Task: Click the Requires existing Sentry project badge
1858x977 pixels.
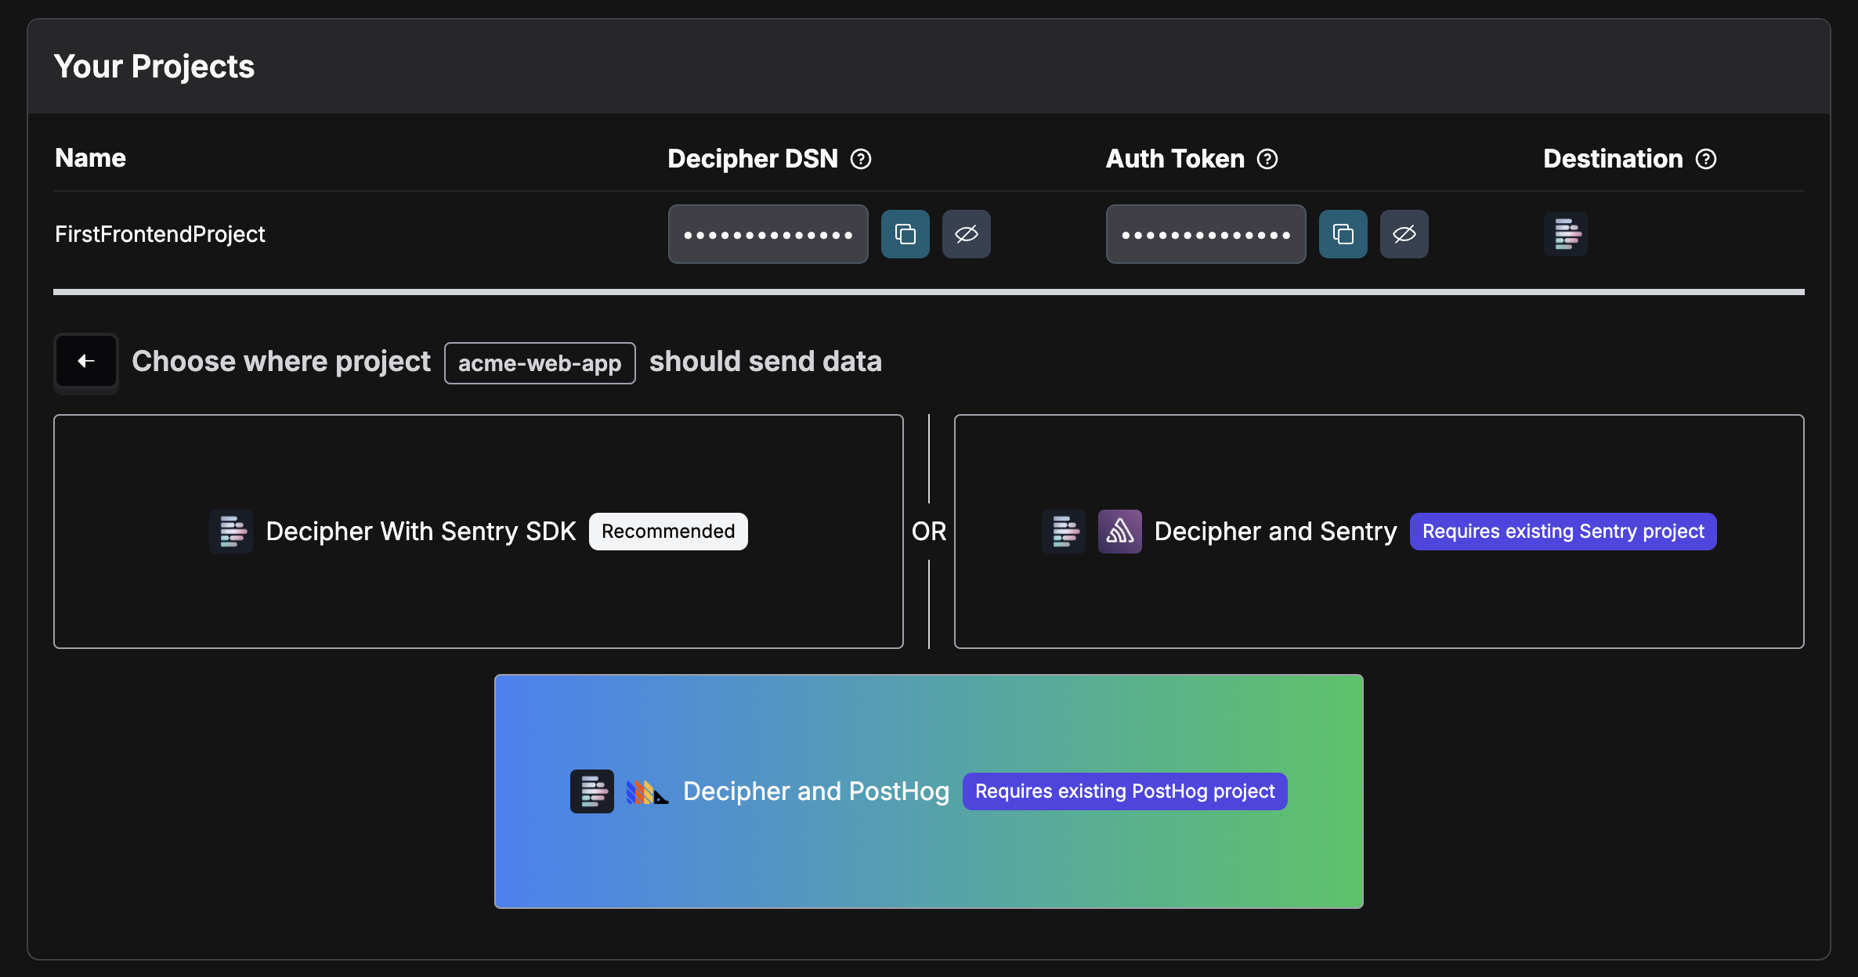Action: 1563,532
